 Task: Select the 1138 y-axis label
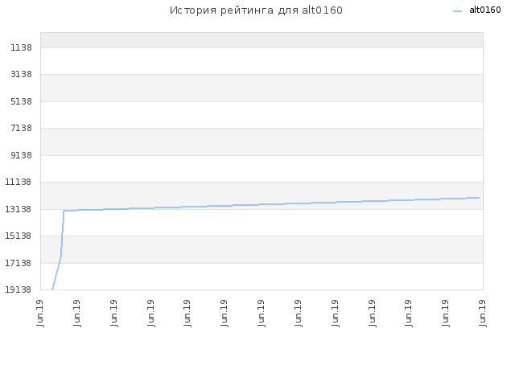(x=22, y=48)
